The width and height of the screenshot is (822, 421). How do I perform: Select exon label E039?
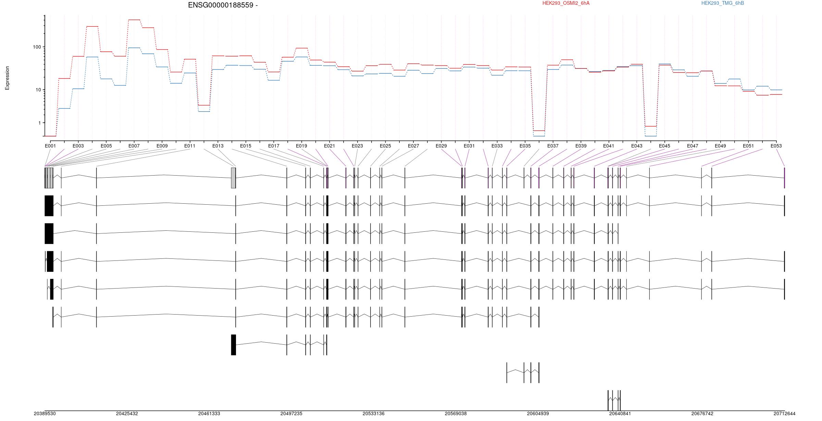(581, 146)
